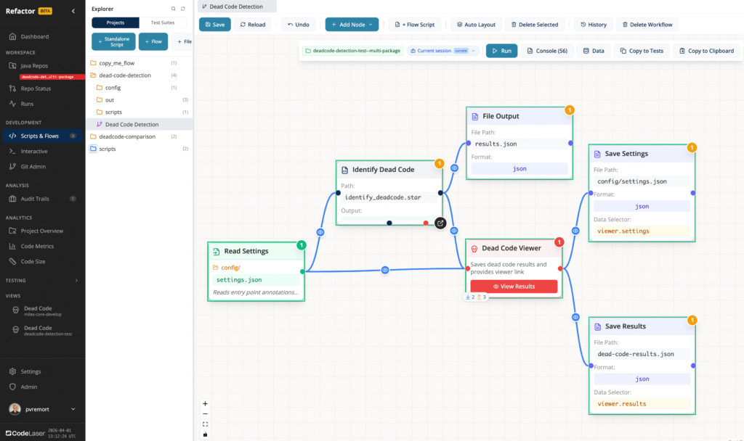Switch to the Test Suites tab
The image size is (744, 441).
pyautogui.click(x=162, y=22)
